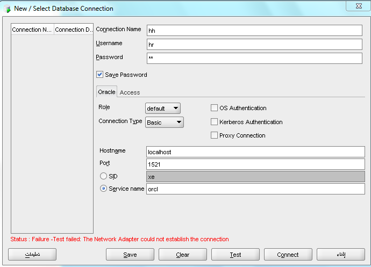Click the Save button
Image resolution: width=371 pixels, height=267 pixels.
coord(130,255)
